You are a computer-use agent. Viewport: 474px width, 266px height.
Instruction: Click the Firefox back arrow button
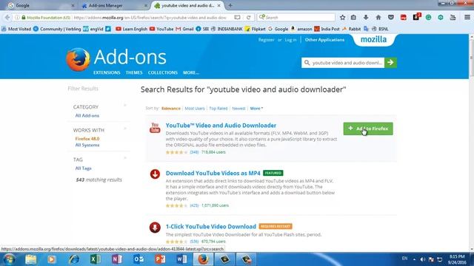point(7,18)
